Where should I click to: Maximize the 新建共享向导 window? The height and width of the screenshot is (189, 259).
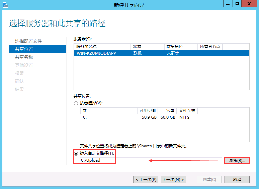click(237, 4)
